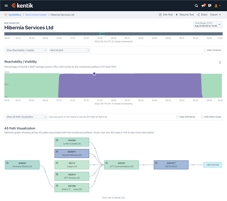Image resolution: width=227 pixels, height=201 pixels.
Task: Select the AS2914 NTT America node
Action: pyautogui.click(x=72, y=176)
